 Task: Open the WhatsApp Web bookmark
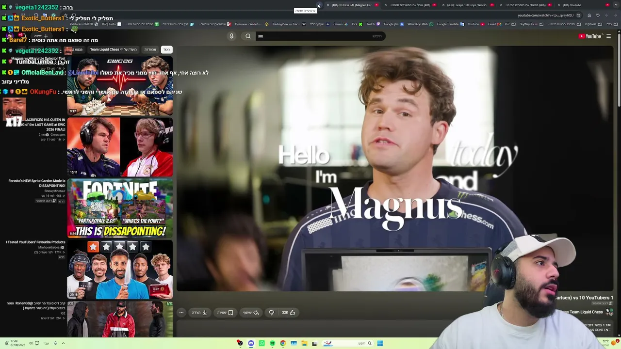click(420, 24)
